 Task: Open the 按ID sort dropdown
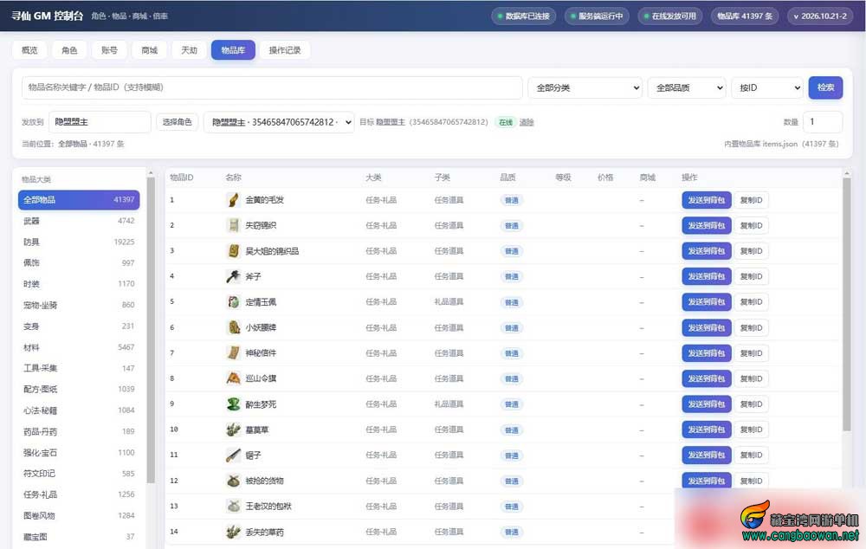coord(767,87)
